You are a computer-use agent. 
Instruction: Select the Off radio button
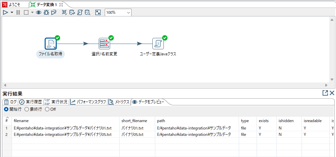point(47,109)
